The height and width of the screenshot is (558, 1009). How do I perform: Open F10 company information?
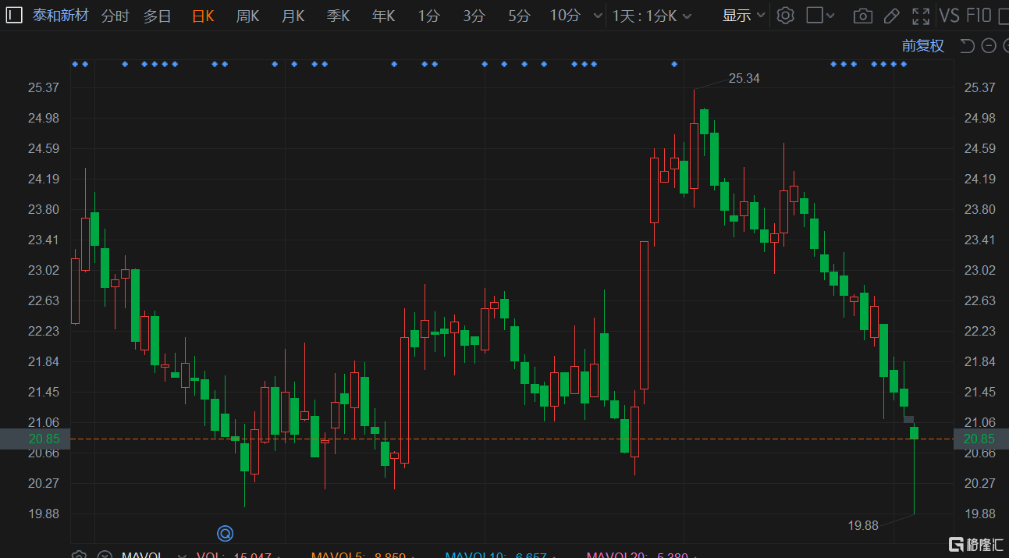[x=979, y=16]
